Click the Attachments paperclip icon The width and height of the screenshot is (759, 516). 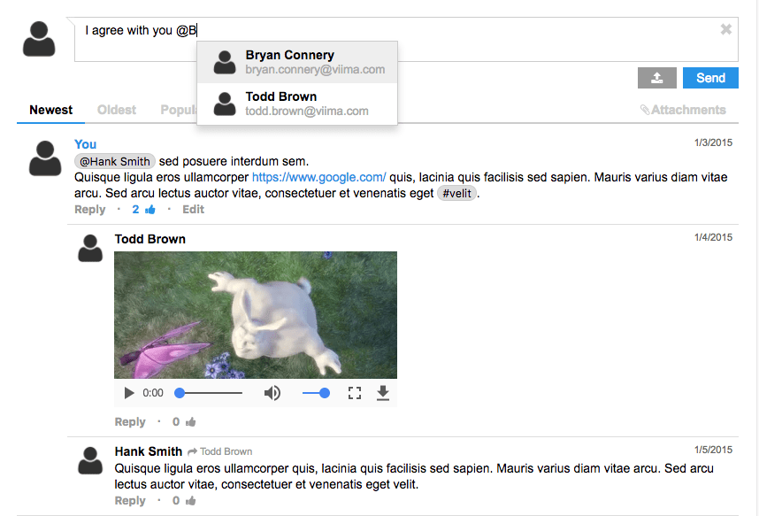(646, 109)
